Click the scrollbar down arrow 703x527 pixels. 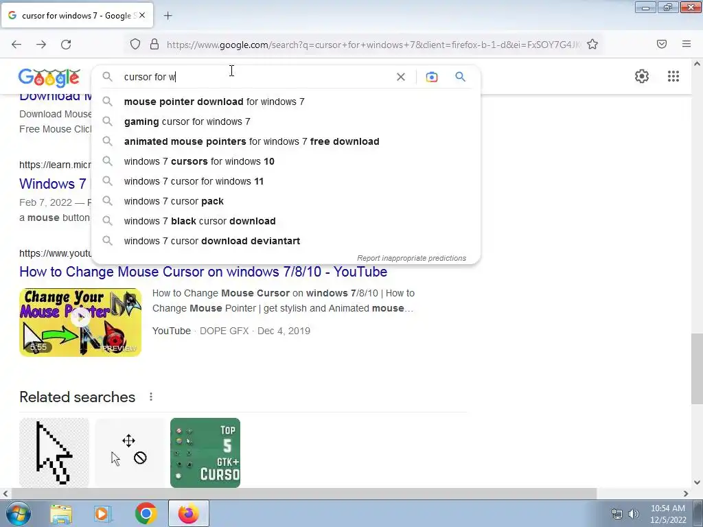[697, 482]
